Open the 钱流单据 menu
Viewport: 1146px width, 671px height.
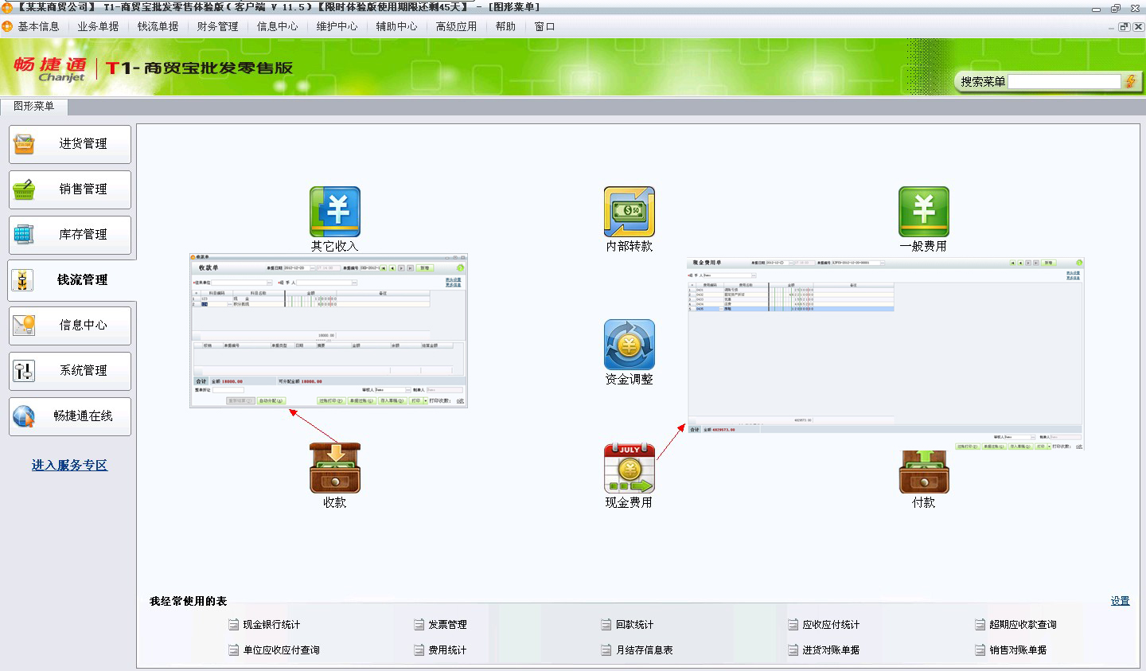point(158,26)
